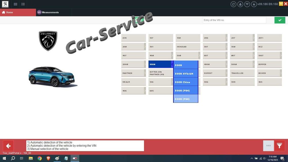Expand the 607 model submenu arrow
Image resolution: width=288 pixels, height=162 pixels.
226,56
